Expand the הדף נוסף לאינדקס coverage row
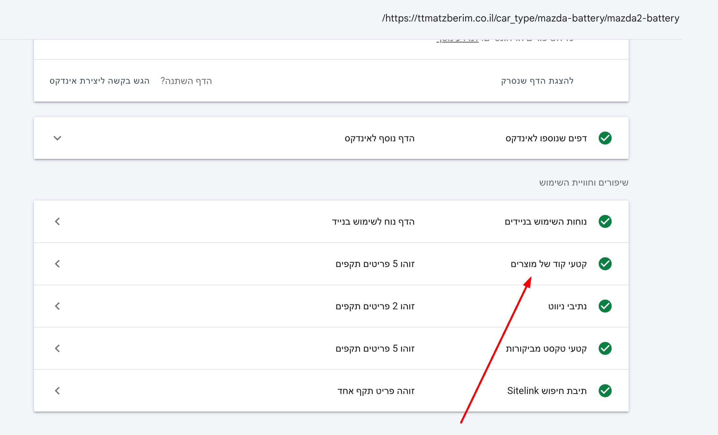 click(57, 138)
